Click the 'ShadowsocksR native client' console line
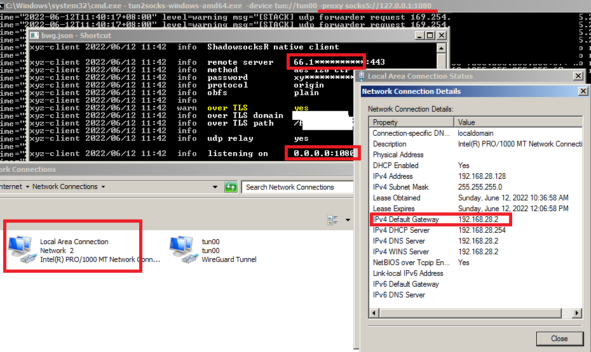Screen dimensions: 591x352 [x=184, y=47]
